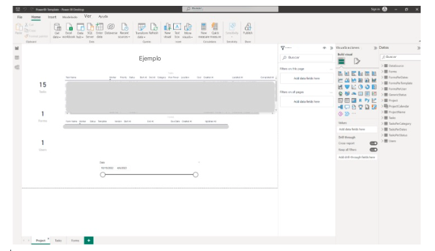The width and height of the screenshot is (435, 251).
Task: Switch to the Forms page tab
Action: pyautogui.click(x=75, y=241)
